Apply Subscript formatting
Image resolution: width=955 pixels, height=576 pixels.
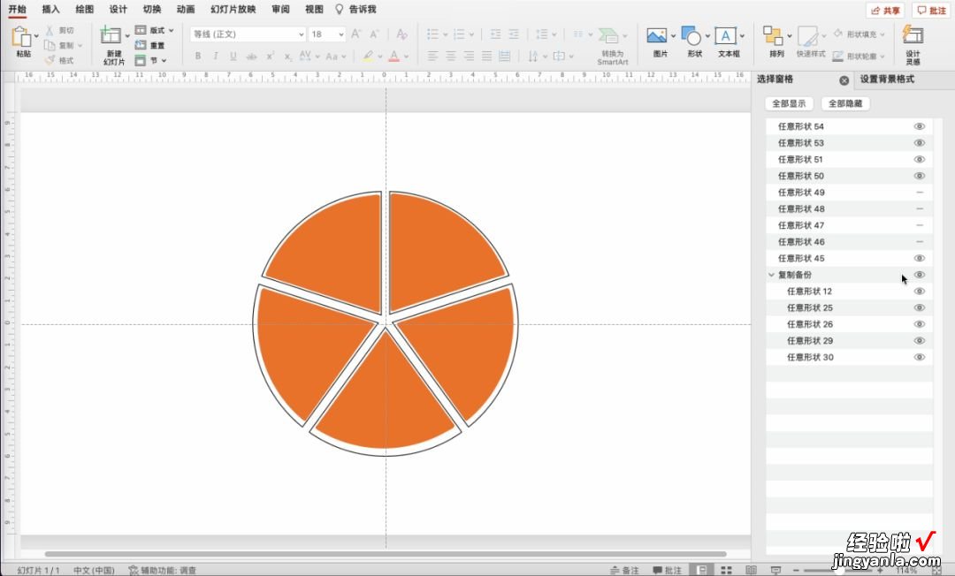[x=288, y=56]
